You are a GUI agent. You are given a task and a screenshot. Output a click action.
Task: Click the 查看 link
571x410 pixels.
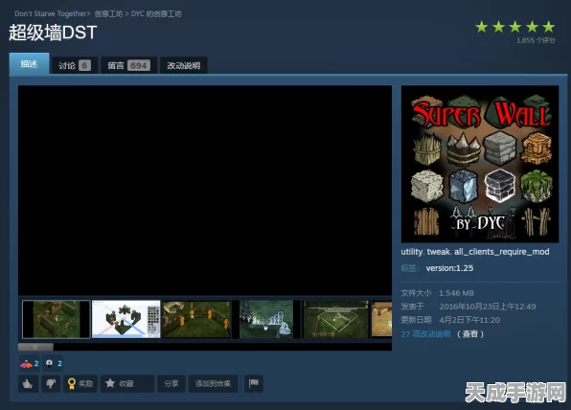pos(470,334)
